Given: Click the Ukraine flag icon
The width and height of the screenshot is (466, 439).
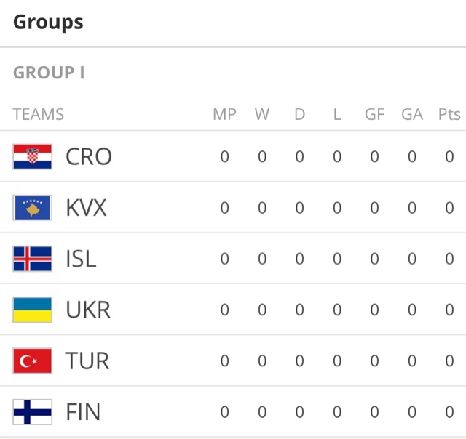Looking at the screenshot, I should pyautogui.click(x=32, y=310).
